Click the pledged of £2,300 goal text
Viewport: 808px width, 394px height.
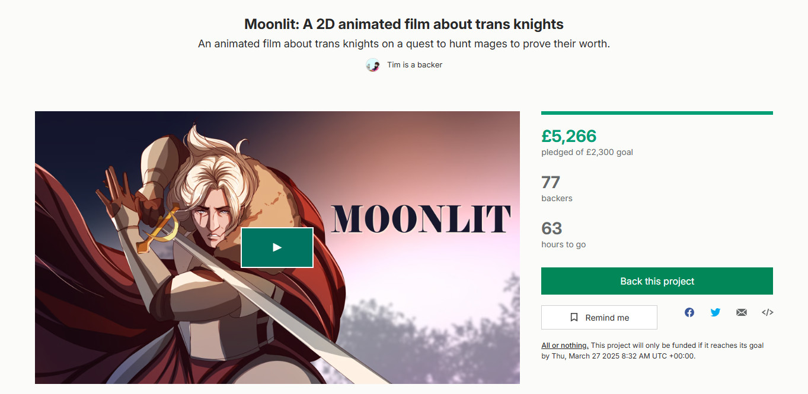click(x=587, y=153)
